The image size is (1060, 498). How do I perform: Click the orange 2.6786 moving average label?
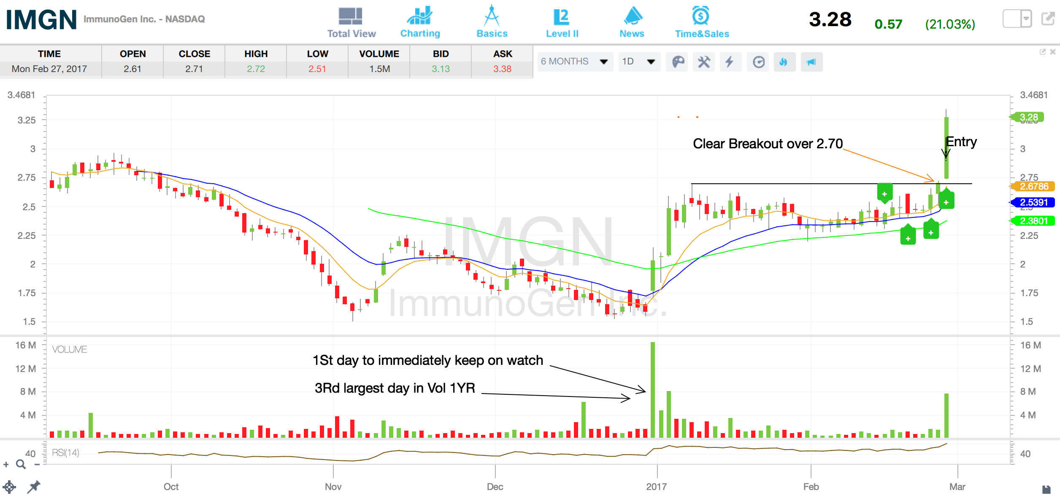(x=1033, y=186)
